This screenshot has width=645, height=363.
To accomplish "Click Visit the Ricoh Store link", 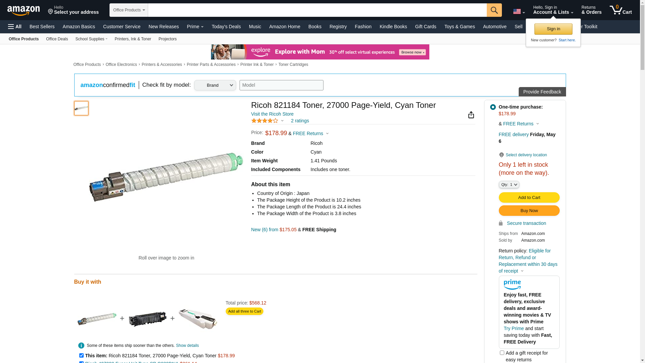I will 272,114.
